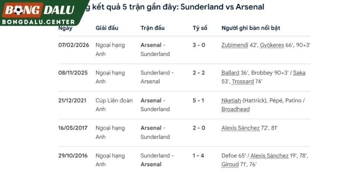Click the Bong Dalu logo

click(39, 10)
